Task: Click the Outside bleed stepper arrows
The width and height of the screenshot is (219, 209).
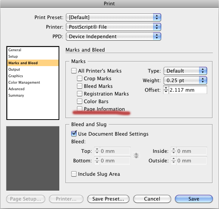Action: tap(173, 160)
